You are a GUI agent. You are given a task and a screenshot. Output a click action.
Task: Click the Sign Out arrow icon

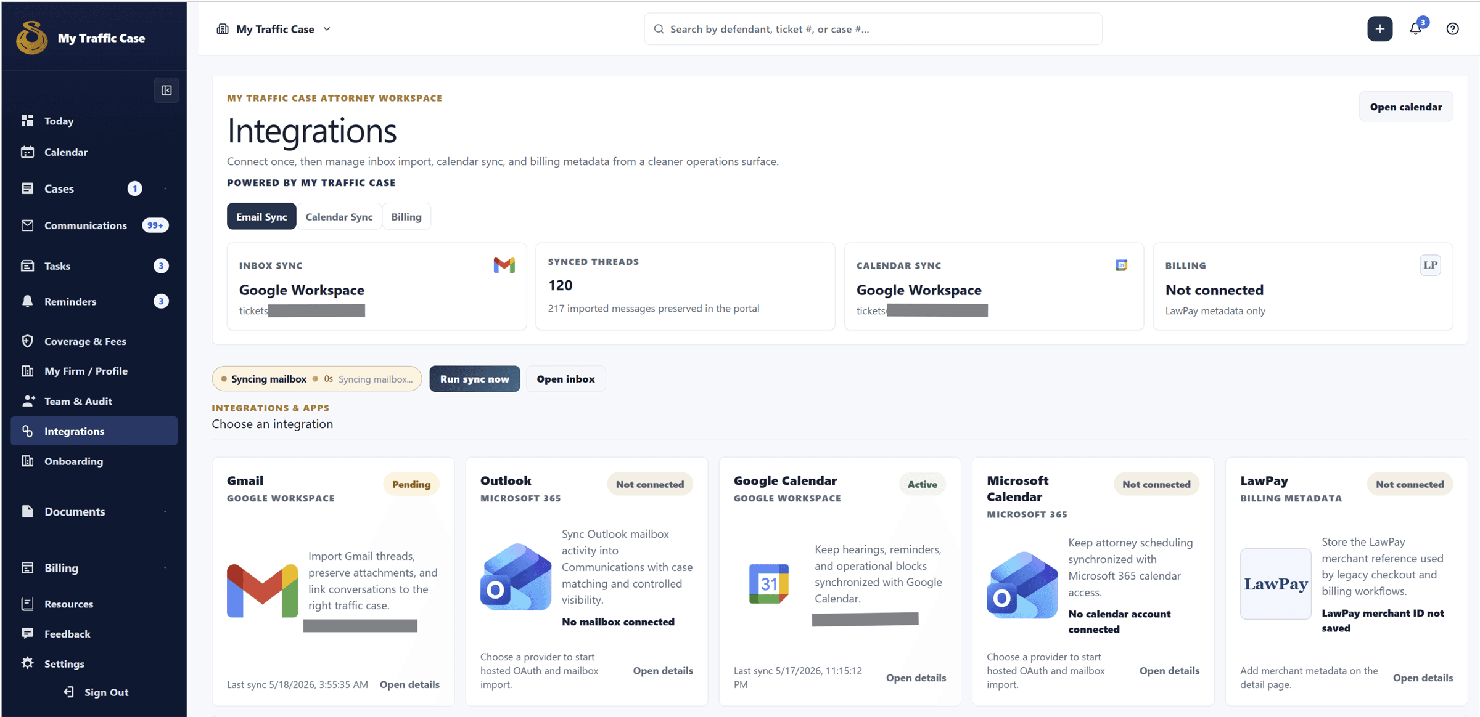tap(68, 692)
